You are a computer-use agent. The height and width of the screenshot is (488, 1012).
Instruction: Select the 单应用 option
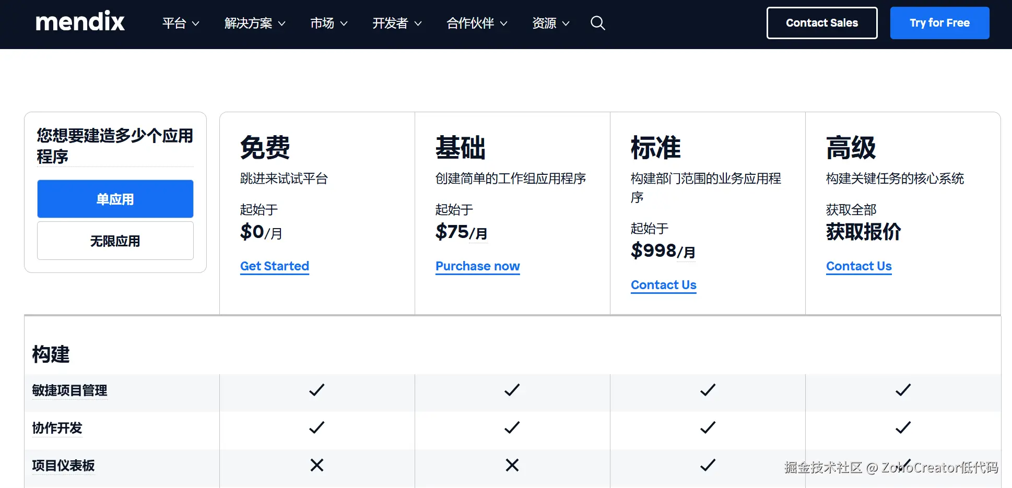[x=115, y=199]
